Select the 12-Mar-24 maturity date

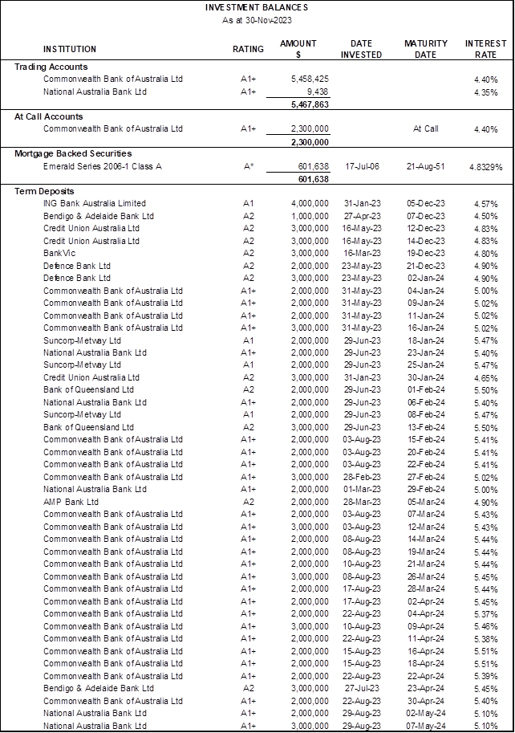425,527
